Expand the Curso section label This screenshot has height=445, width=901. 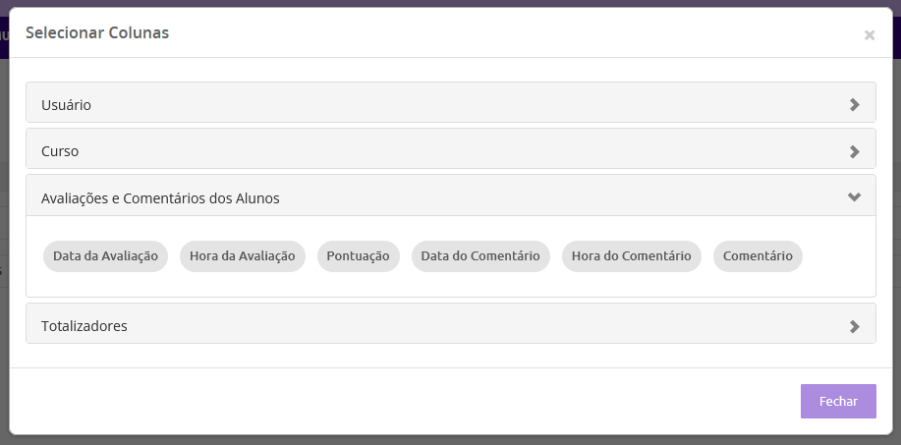[60, 151]
